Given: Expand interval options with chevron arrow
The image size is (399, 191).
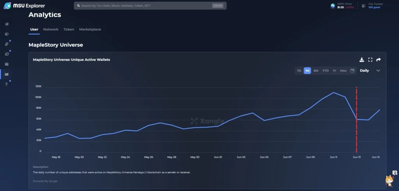Looking at the screenshot, I should pyautogui.click(x=378, y=71).
